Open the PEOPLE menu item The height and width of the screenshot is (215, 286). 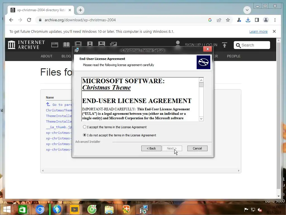(234, 56)
